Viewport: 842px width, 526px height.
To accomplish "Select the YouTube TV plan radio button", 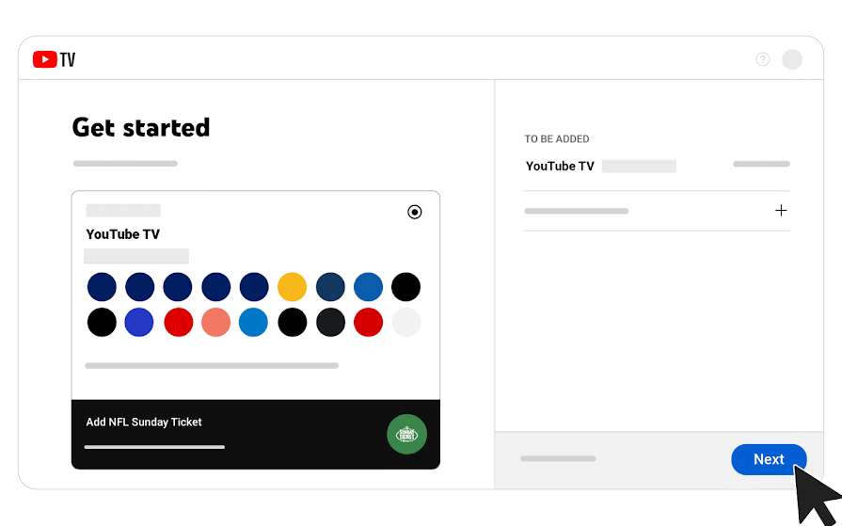I will [415, 212].
